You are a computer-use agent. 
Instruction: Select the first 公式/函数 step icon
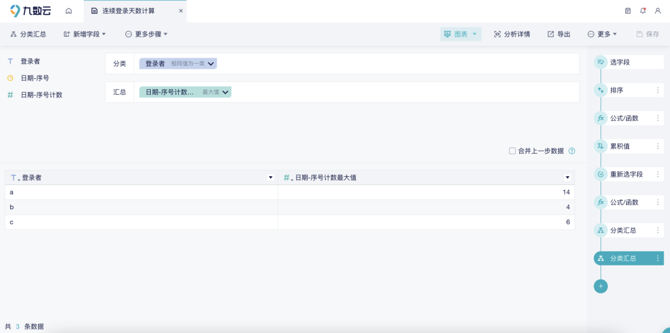coord(601,118)
